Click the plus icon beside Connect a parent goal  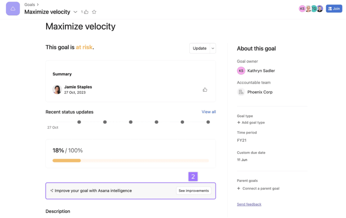(x=239, y=189)
